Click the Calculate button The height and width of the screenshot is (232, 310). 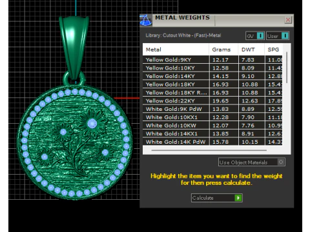coord(217,198)
